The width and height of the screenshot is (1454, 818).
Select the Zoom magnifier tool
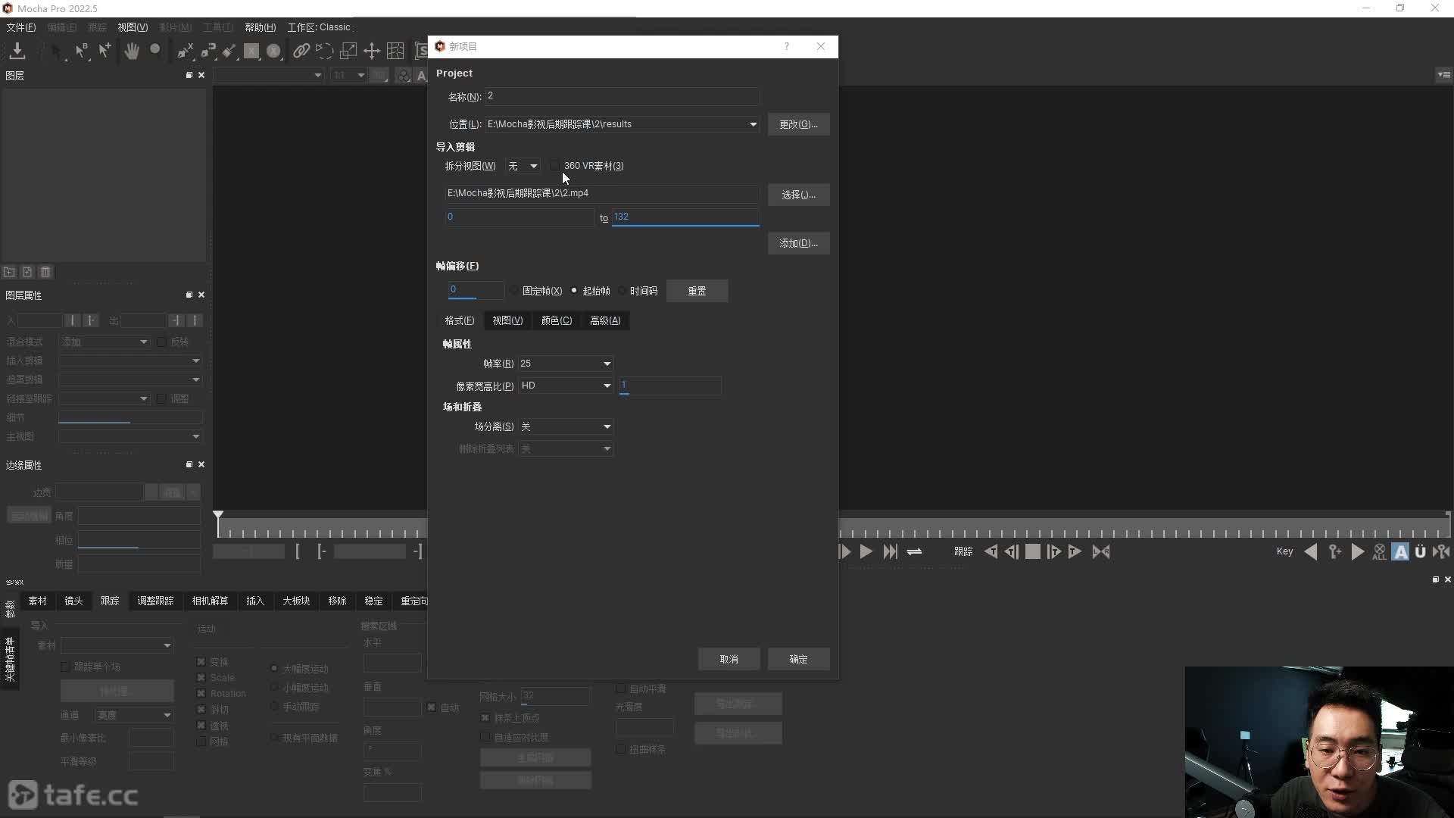[155, 51]
